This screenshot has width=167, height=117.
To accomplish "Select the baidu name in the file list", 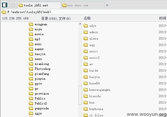I will [94, 70].
